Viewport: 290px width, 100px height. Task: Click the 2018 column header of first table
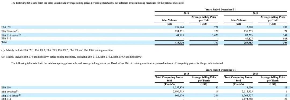point(186,13)
